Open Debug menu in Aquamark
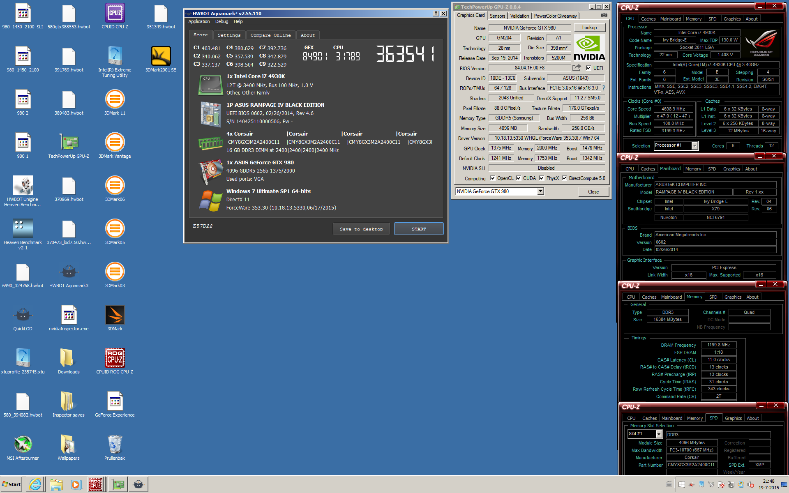 pyautogui.click(x=221, y=21)
